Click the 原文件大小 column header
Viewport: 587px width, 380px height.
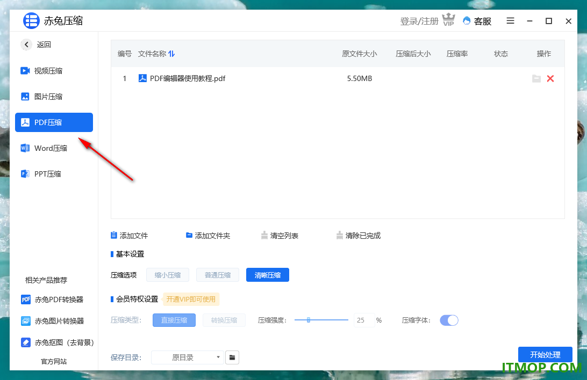(x=360, y=54)
